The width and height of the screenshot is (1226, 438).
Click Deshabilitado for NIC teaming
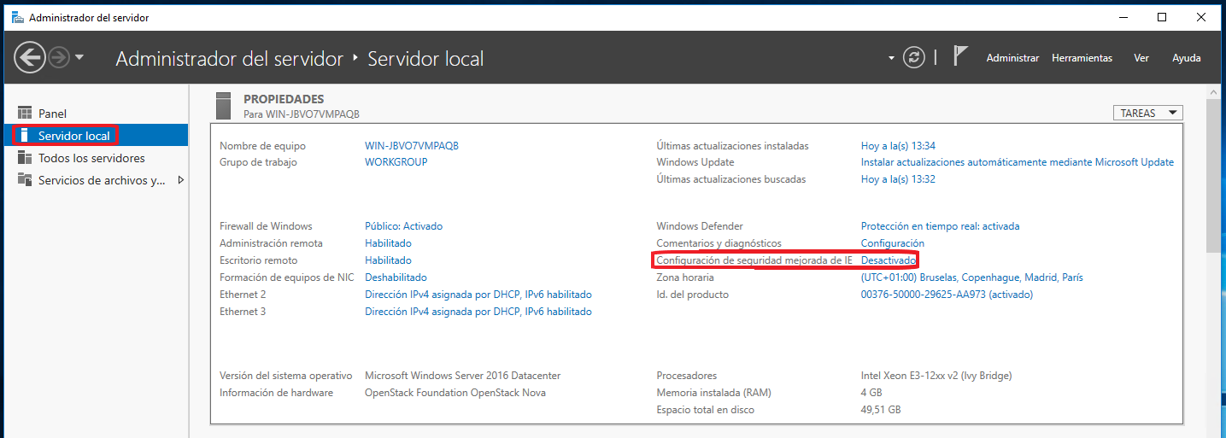[x=396, y=277]
